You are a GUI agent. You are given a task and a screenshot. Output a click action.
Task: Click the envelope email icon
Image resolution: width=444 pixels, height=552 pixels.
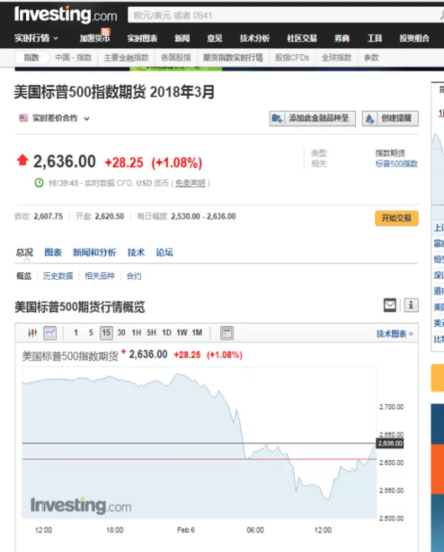tap(390, 305)
